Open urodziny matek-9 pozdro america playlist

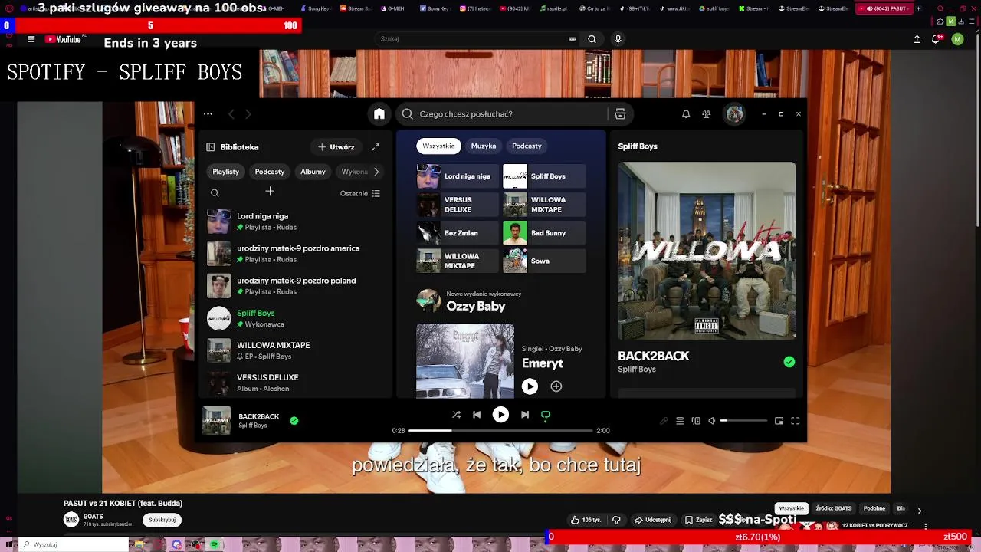click(296, 254)
